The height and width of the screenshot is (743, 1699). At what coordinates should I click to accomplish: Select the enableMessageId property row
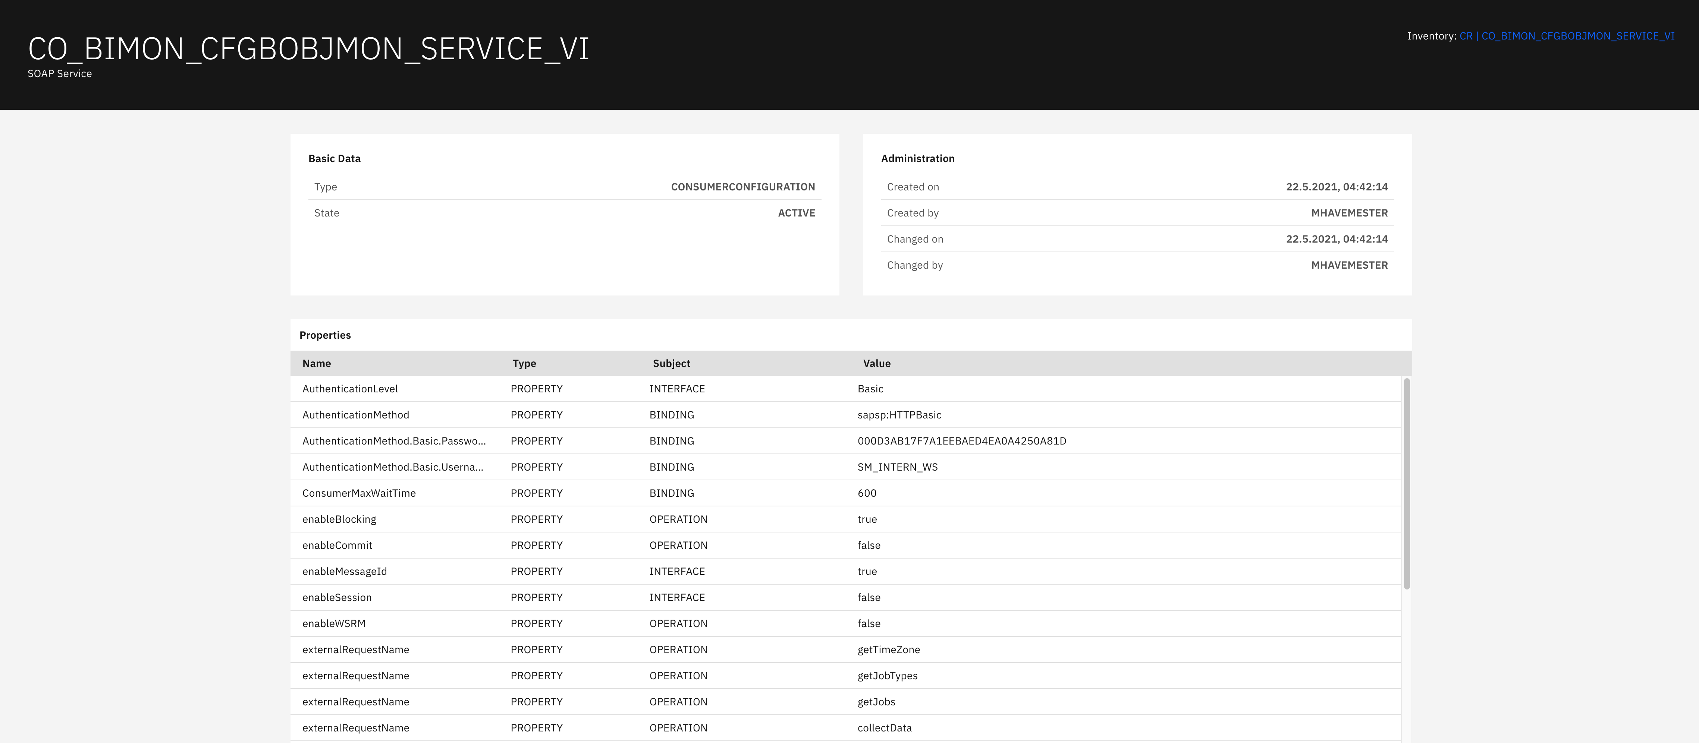point(344,572)
